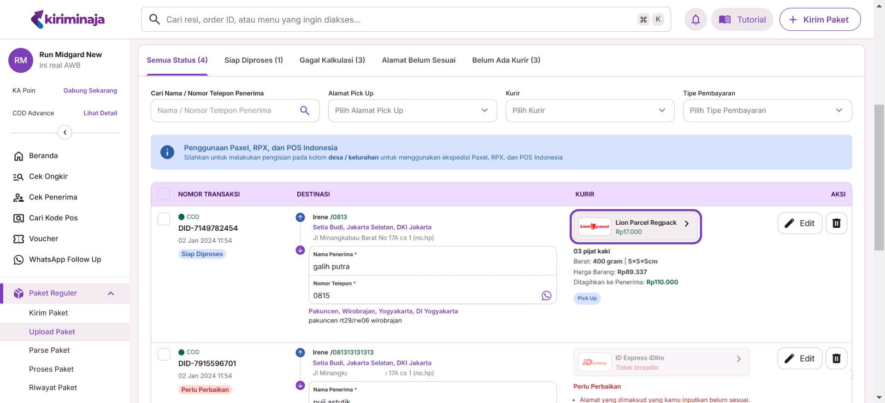This screenshot has width=885, height=403.
Task: Open the Belum Ada Kurir (3) tab
Action: [x=506, y=60]
